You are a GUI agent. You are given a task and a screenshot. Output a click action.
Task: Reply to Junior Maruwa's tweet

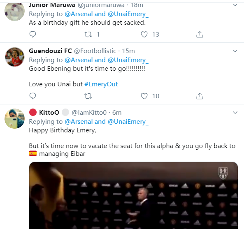pyautogui.click(x=33, y=34)
